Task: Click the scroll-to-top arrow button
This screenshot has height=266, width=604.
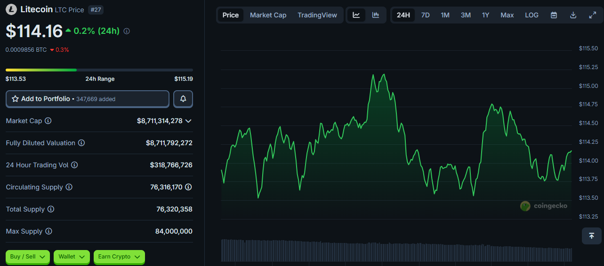Action: pyautogui.click(x=592, y=235)
